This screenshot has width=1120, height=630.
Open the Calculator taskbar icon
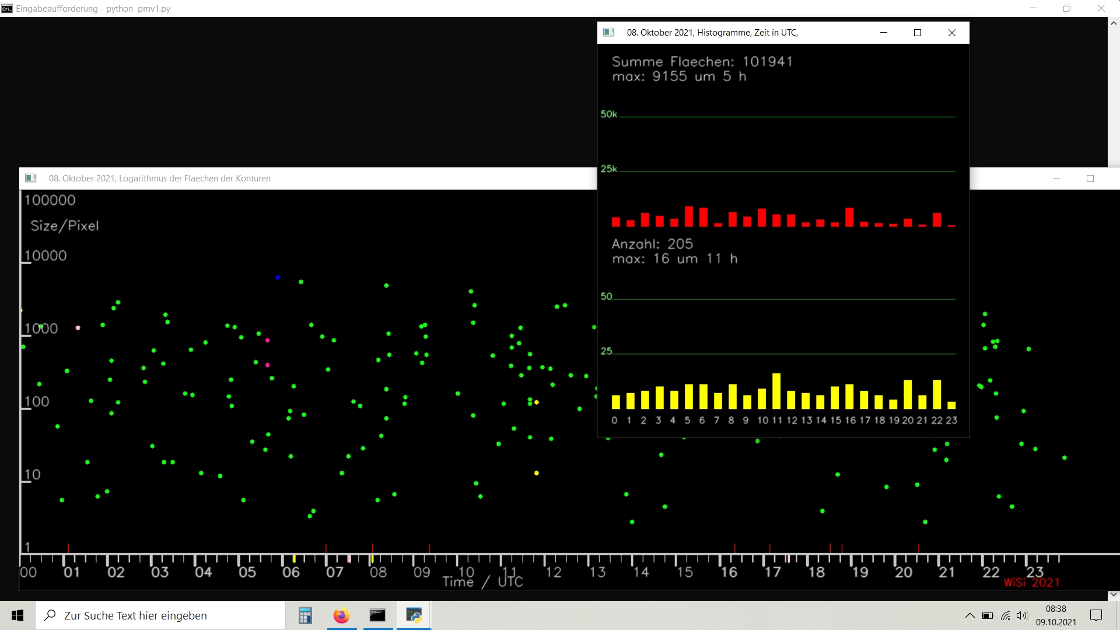[305, 615]
